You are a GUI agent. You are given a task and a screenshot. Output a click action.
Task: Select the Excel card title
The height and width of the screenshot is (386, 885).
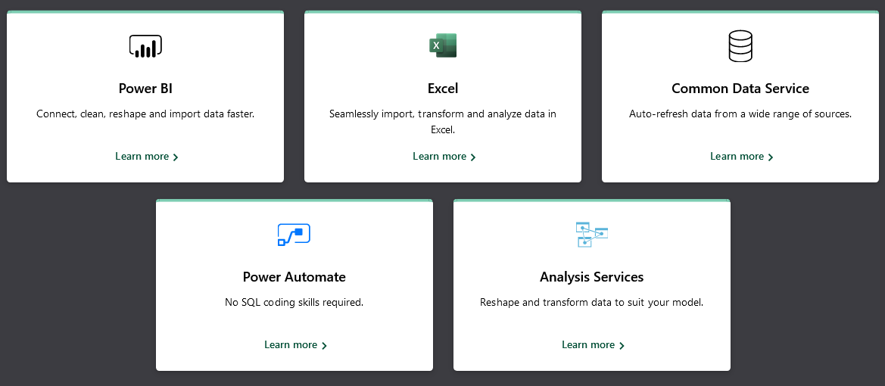(x=443, y=89)
